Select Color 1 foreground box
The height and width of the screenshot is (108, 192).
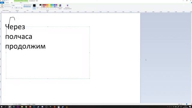coord(34,7)
